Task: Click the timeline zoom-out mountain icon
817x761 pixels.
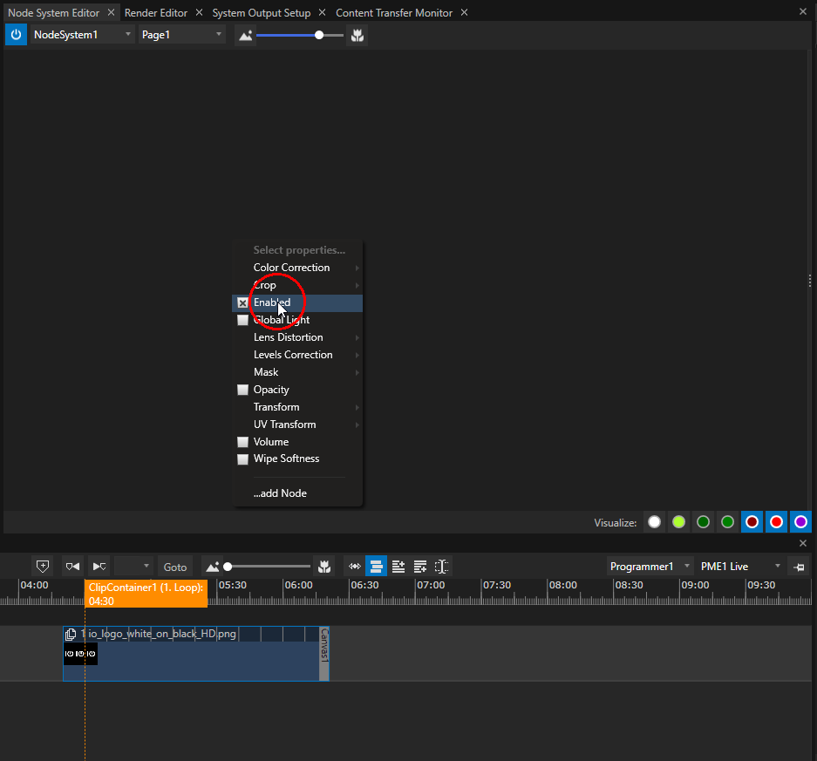Action: 212,567
